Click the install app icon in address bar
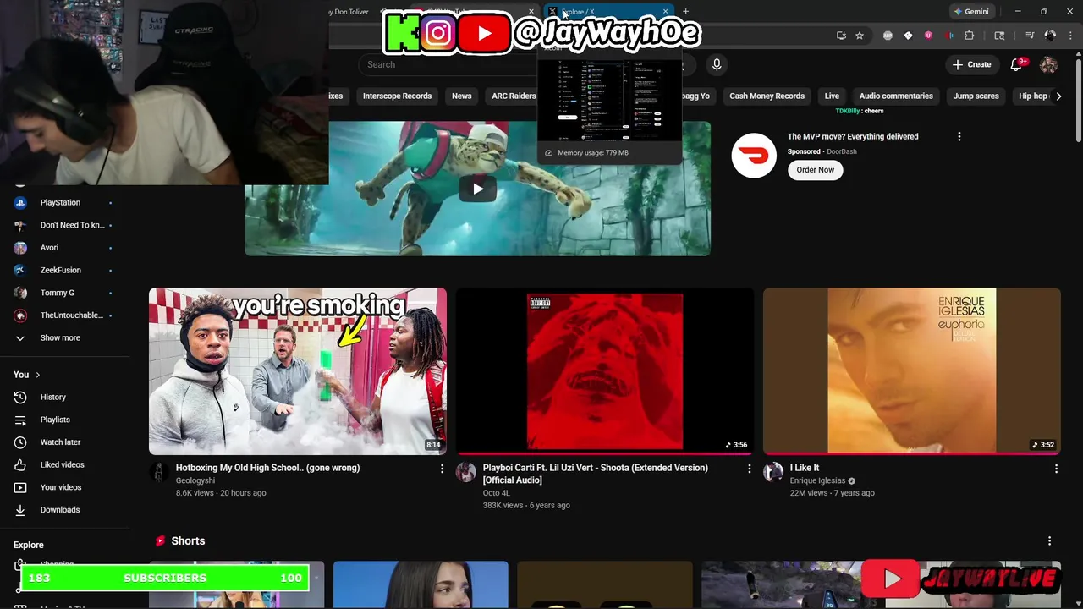The height and width of the screenshot is (609, 1083). point(841,36)
